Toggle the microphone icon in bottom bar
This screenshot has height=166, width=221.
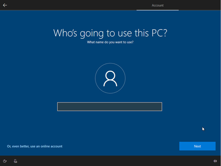15,161
